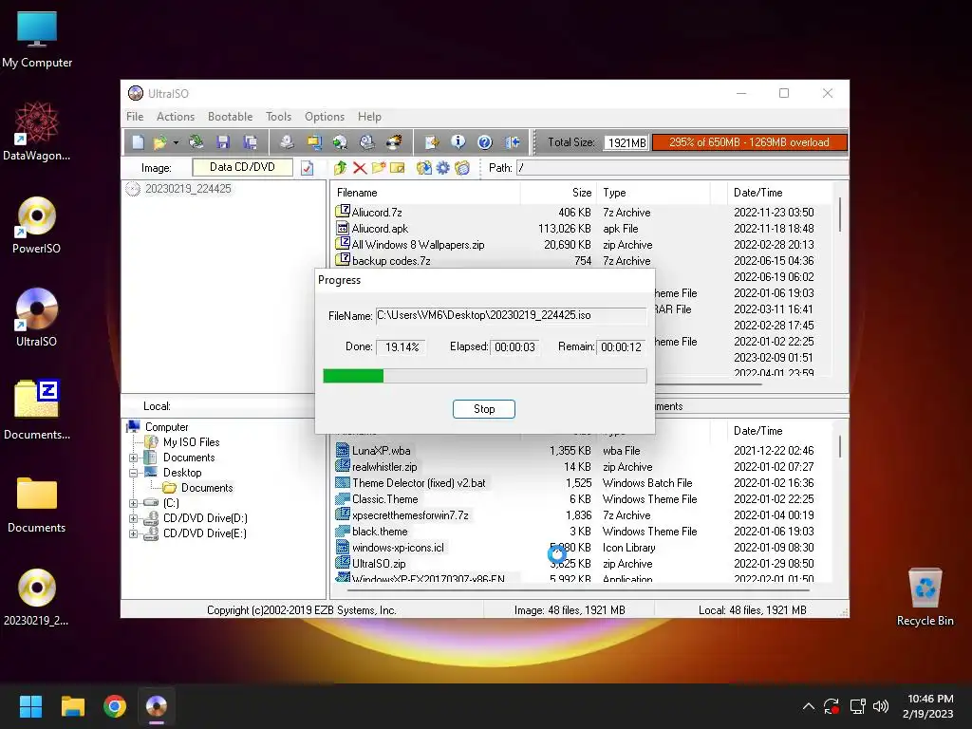Select My ISO Files in Local tree
The width and height of the screenshot is (972, 729).
click(x=191, y=442)
